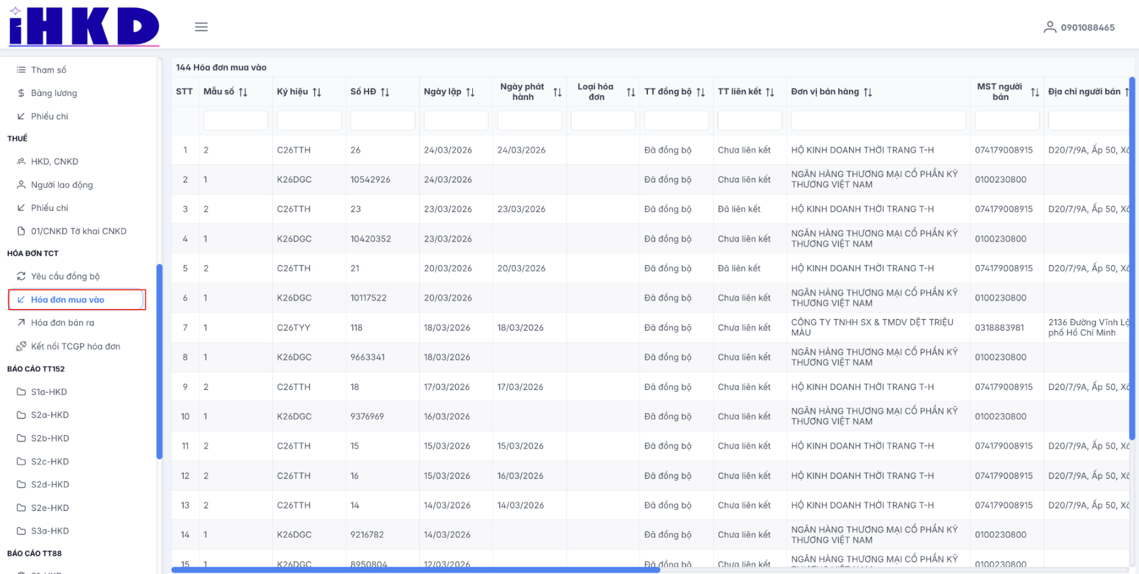Viewport: 1139px width, 574px height.
Task: Sort invoices by Số HĐ arrows
Action: click(x=385, y=92)
